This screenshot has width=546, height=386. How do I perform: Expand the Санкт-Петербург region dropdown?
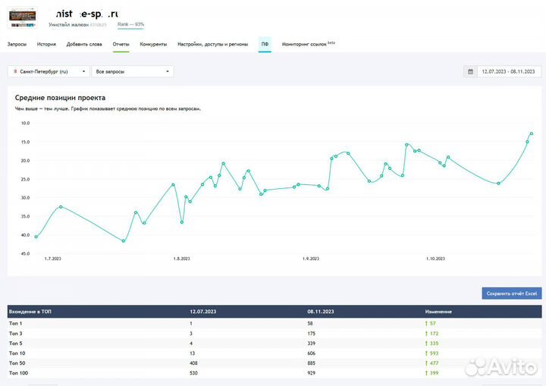[83, 71]
